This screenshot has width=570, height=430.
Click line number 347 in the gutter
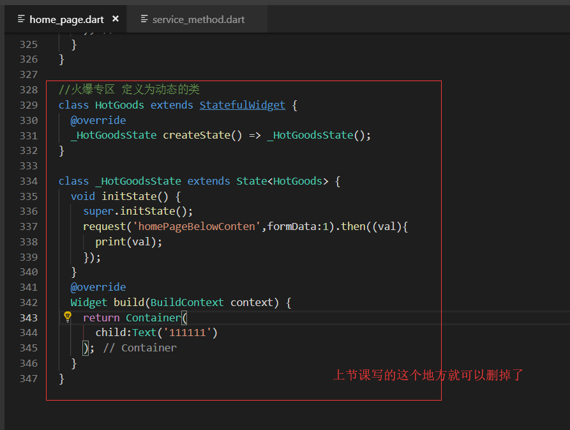tap(29, 379)
